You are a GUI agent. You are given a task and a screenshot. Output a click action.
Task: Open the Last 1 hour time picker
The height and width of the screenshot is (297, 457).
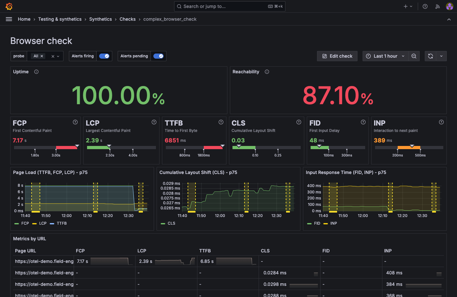click(385, 56)
